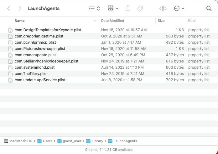Screen dimensions: 218x154
Task: Click the Quick Look eye icon
Action: [163, 8]
